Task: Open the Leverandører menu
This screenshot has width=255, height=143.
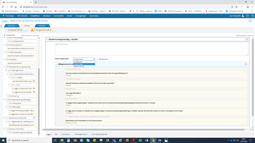Action: pyautogui.click(x=59, y=16)
